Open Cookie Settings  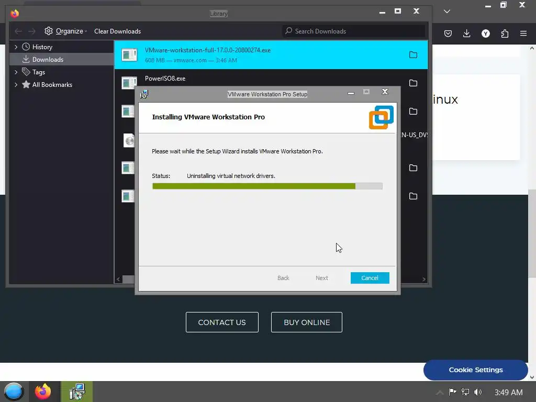pyautogui.click(x=475, y=370)
